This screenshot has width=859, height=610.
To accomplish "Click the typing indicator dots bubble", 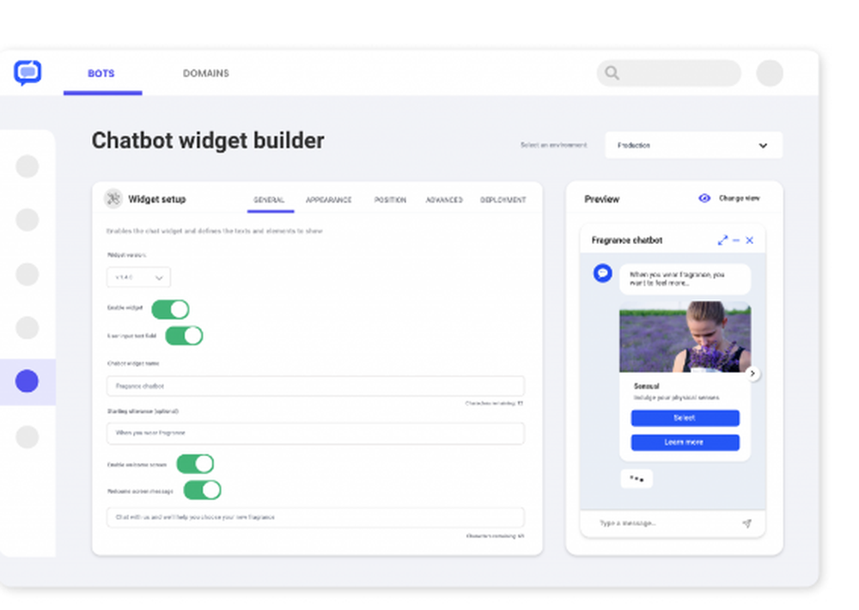I will [637, 479].
